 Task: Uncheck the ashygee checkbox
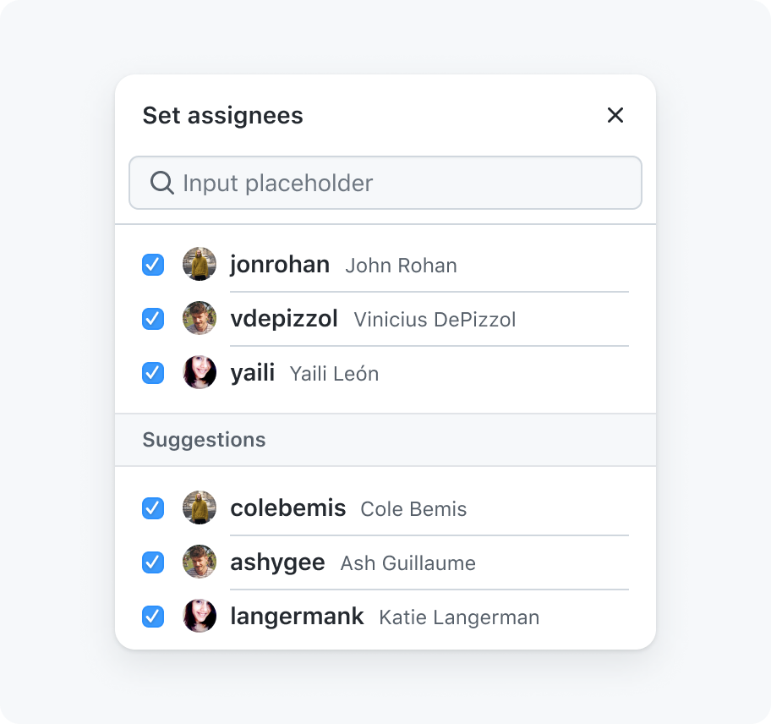tap(153, 562)
